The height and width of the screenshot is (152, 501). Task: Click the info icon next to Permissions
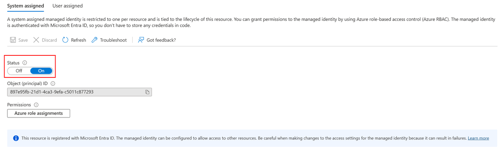[36, 105]
